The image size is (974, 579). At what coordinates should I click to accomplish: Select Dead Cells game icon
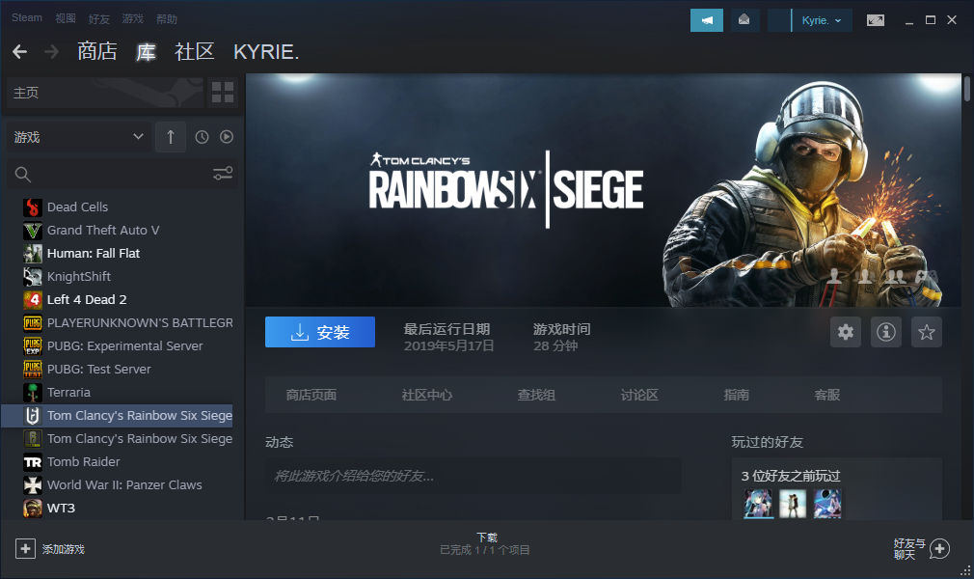point(33,207)
